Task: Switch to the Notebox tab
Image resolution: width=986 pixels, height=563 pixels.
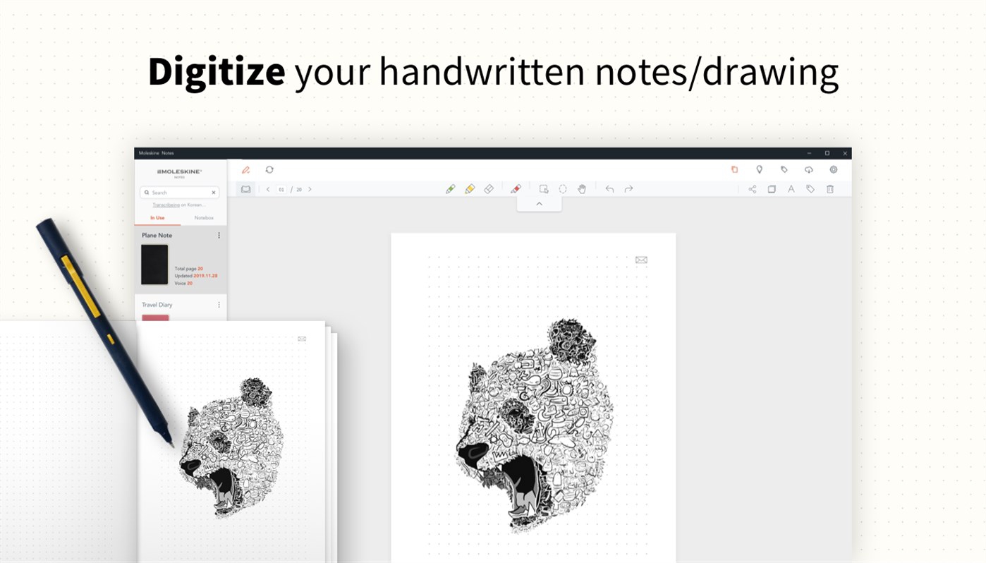Action: click(x=204, y=218)
